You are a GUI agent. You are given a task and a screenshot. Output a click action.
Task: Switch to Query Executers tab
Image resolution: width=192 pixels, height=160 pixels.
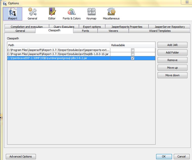[x=64, y=26]
